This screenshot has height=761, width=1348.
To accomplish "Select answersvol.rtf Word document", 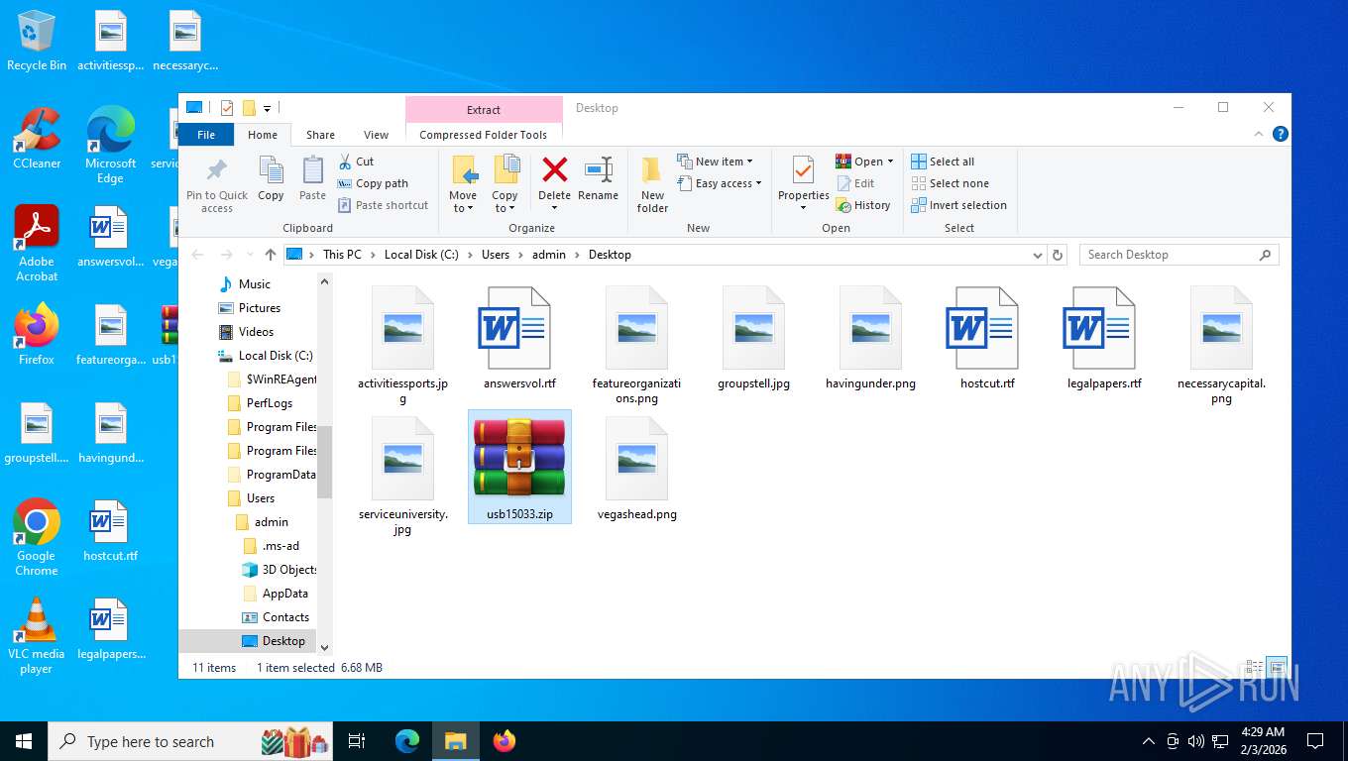I will point(519,337).
